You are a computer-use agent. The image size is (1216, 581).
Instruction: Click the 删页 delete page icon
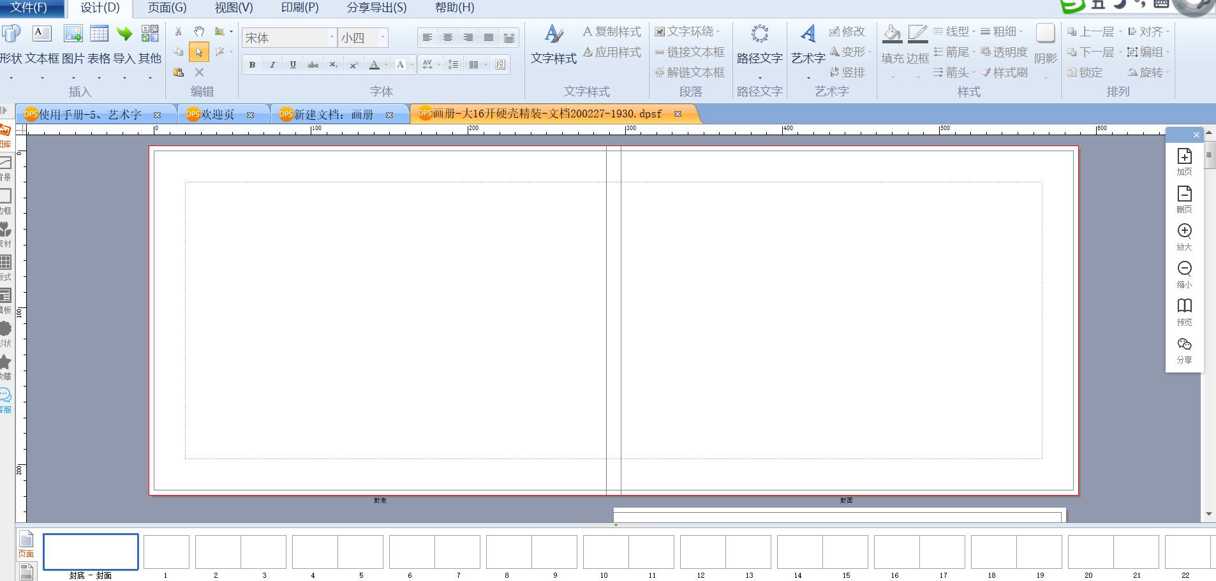point(1184,194)
